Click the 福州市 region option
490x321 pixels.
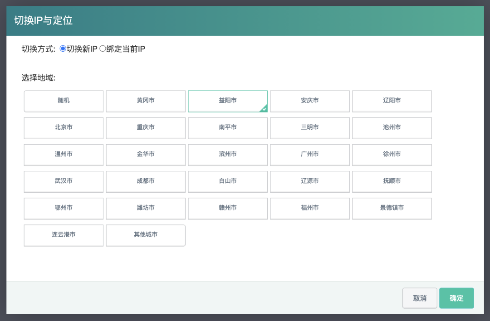click(310, 208)
